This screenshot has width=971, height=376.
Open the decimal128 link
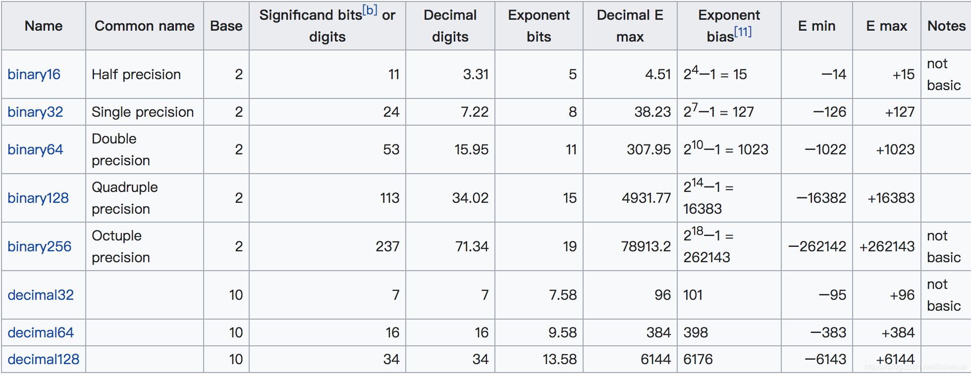[44, 359]
